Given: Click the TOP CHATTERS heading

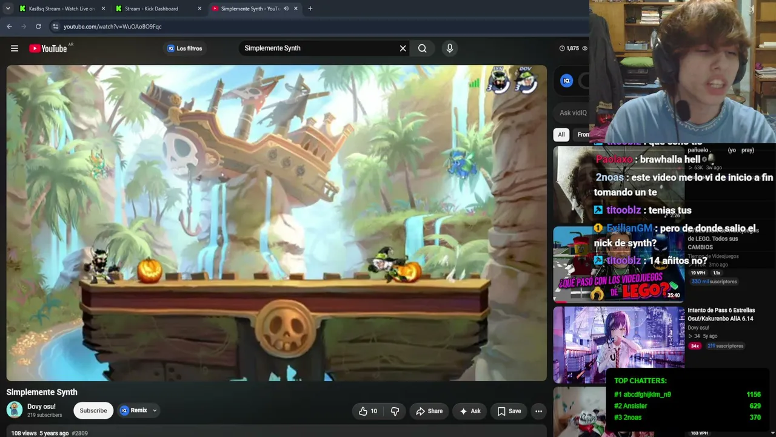Looking at the screenshot, I should point(640,381).
